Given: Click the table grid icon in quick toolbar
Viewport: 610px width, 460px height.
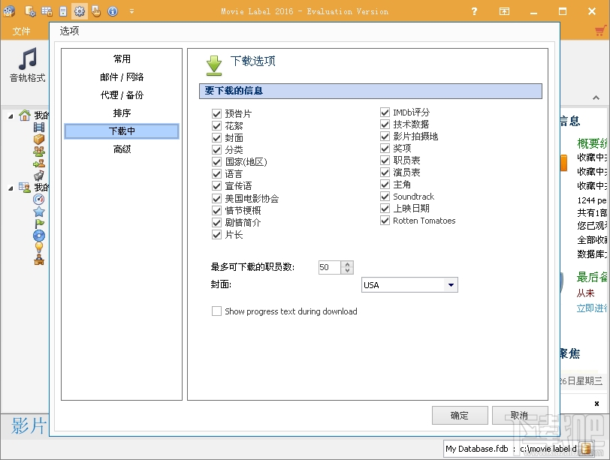Looking at the screenshot, I should coord(47,11).
